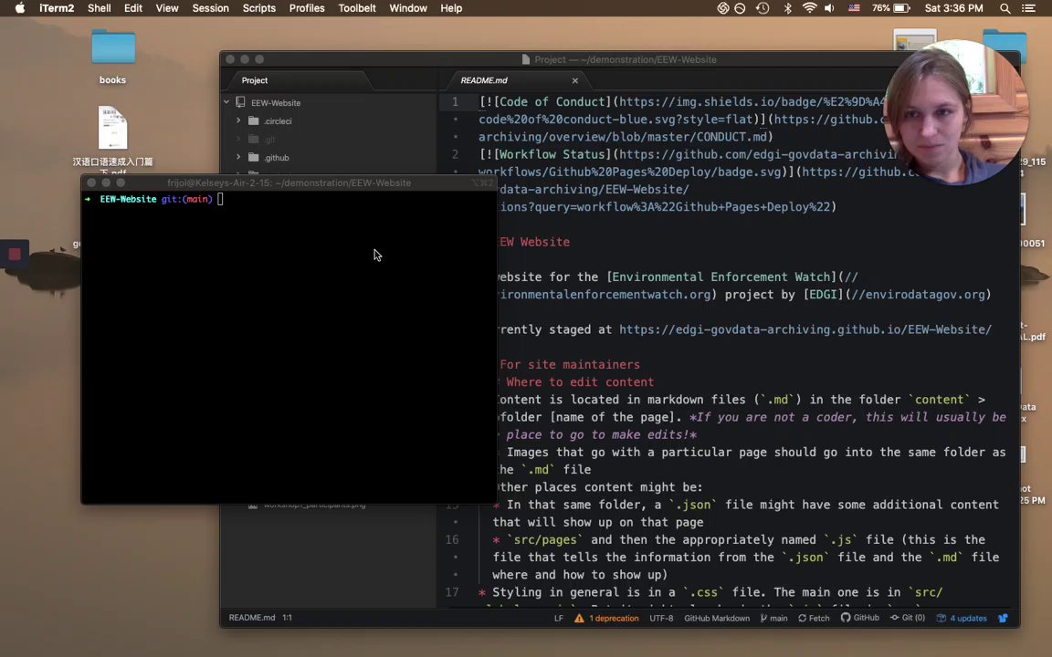The image size is (1052, 657).
Task: Change the UTF-8 encoding selector
Action: [x=661, y=618]
